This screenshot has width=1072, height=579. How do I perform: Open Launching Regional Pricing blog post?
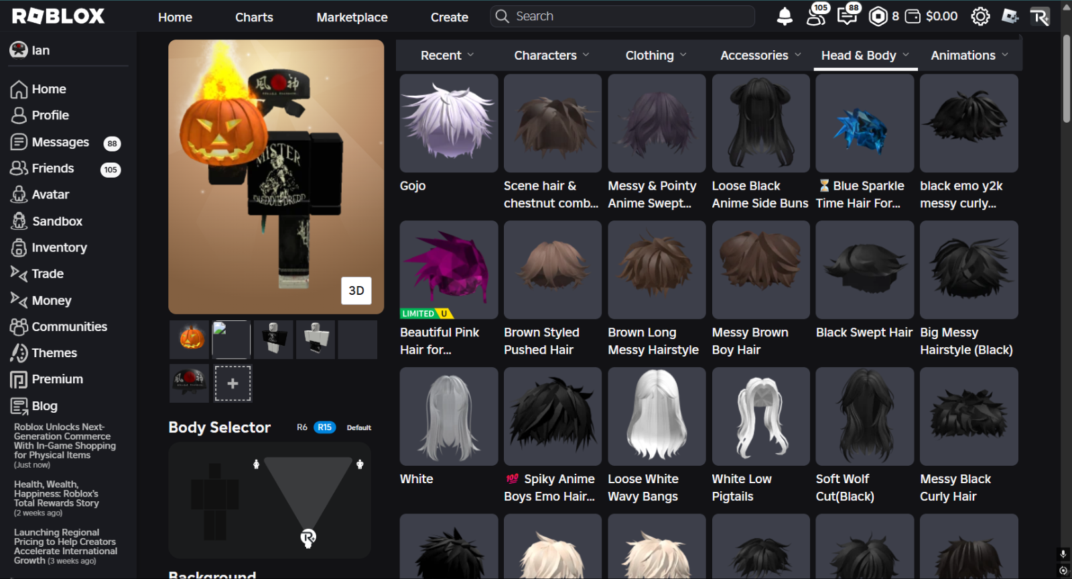pos(65,546)
